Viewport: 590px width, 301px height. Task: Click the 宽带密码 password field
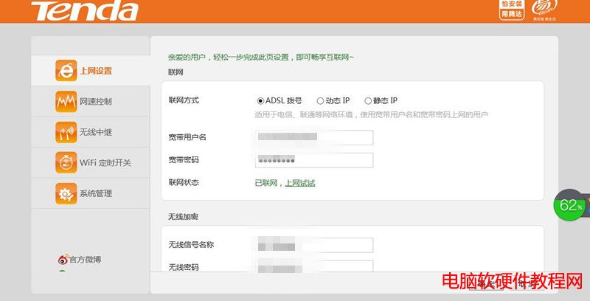pyautogui.click(x=314, y=160)
